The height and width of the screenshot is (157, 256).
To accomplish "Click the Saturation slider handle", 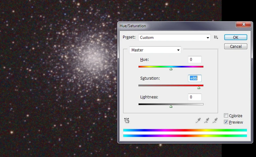I will 199,87.
